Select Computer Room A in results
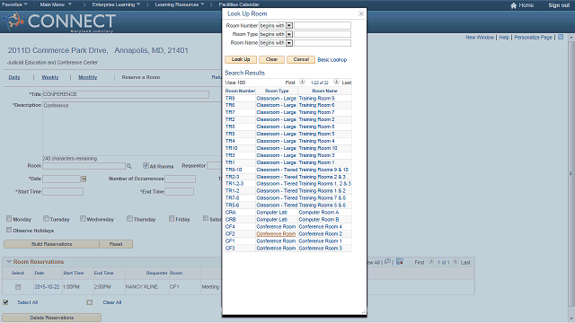The image size is (575, 323). point(319,213)
